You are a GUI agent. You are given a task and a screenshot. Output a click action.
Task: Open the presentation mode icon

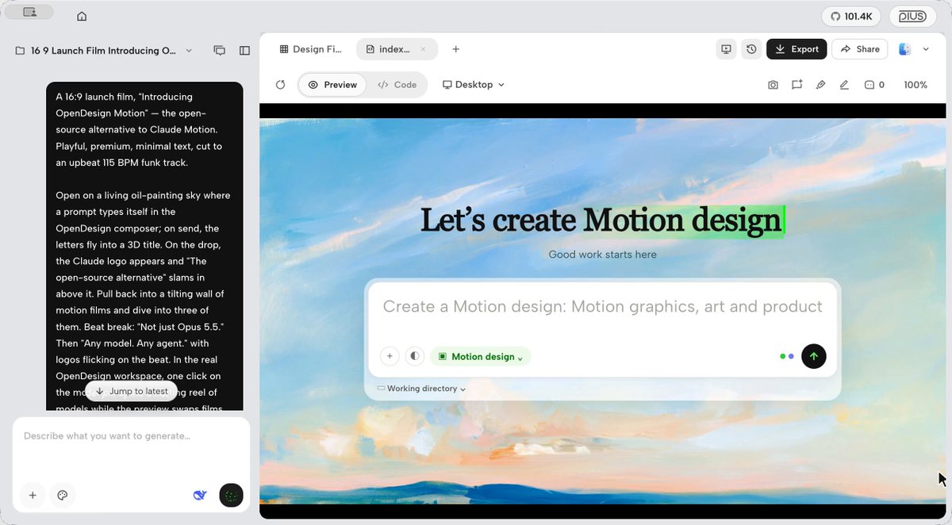click(726, 49)
